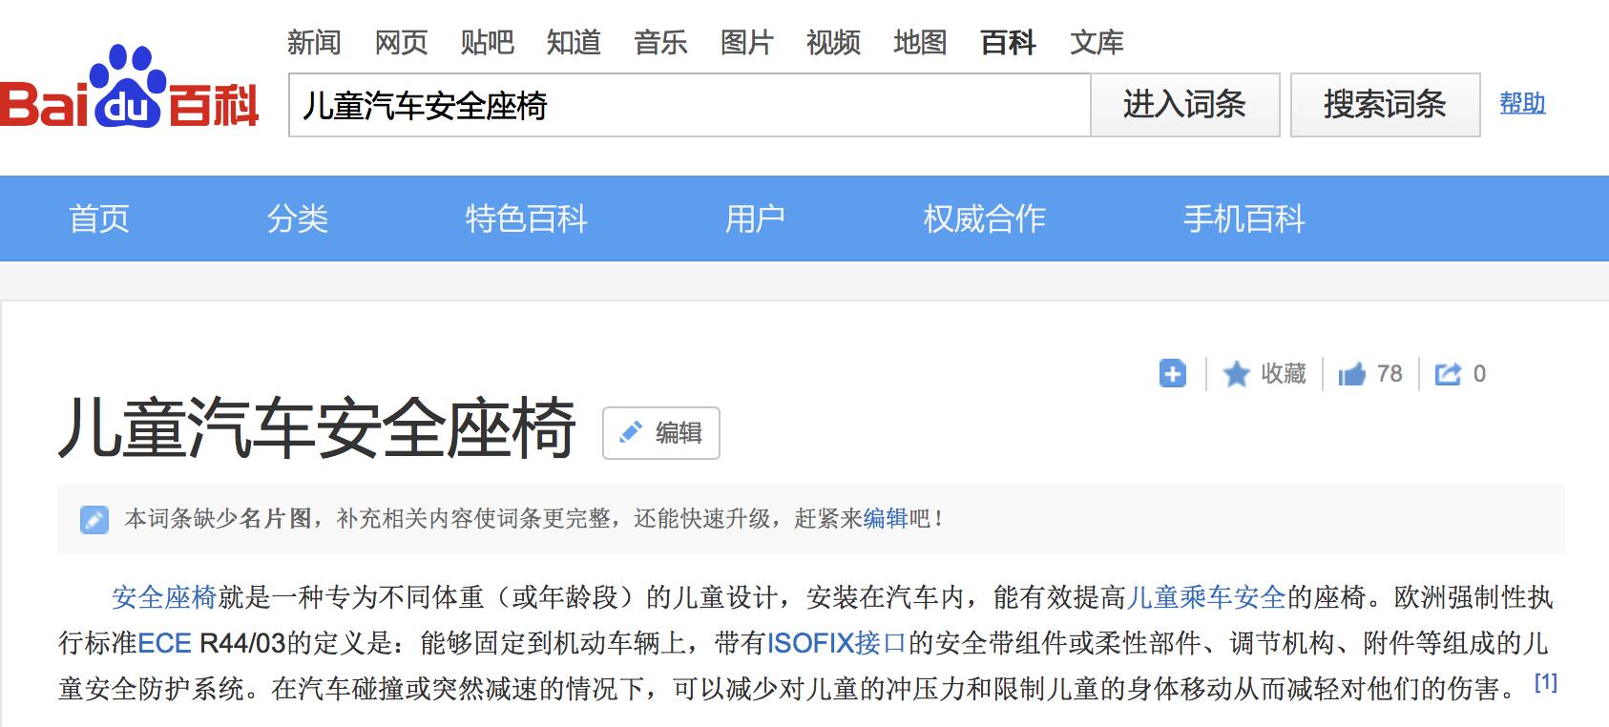Click the blue pencil notice icon
Viewport: 1609px width, 727px height.
coord(94,519)
